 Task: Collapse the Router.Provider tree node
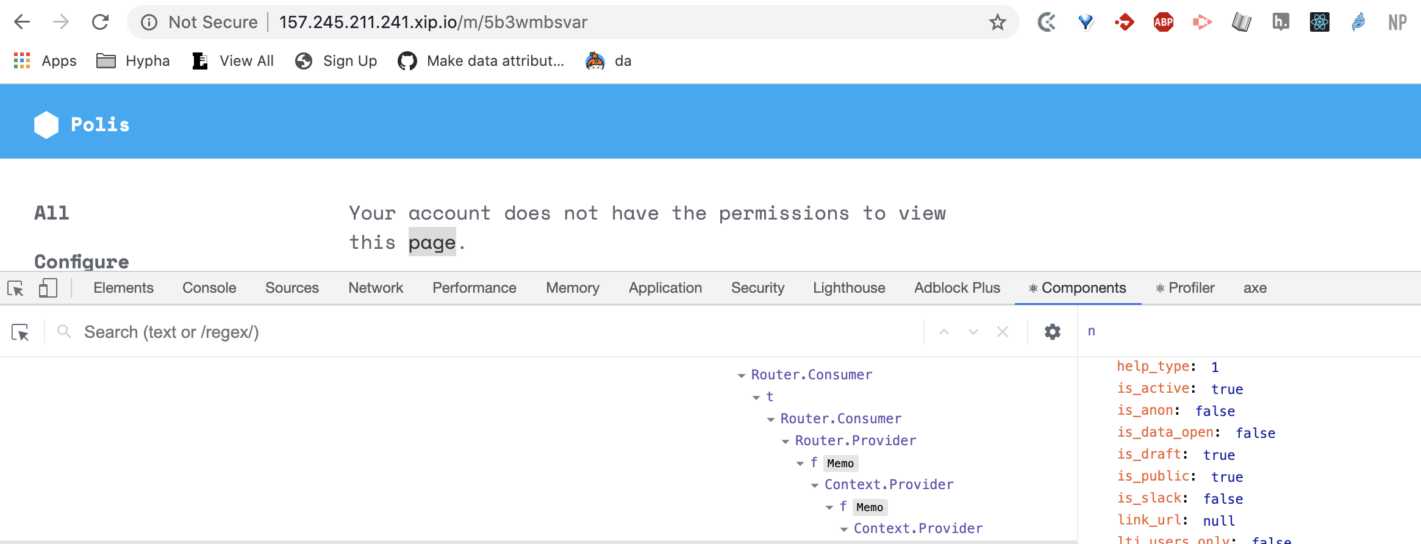[x=785, y=442]
